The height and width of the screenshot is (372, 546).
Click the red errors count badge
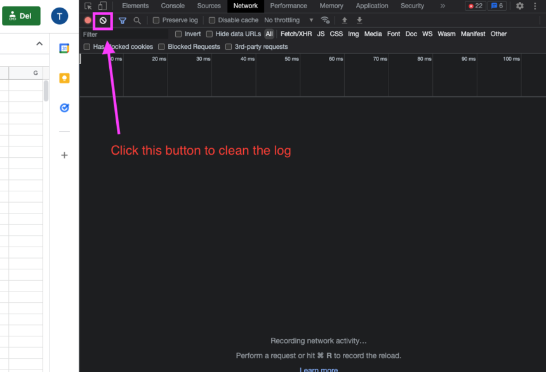475,6
